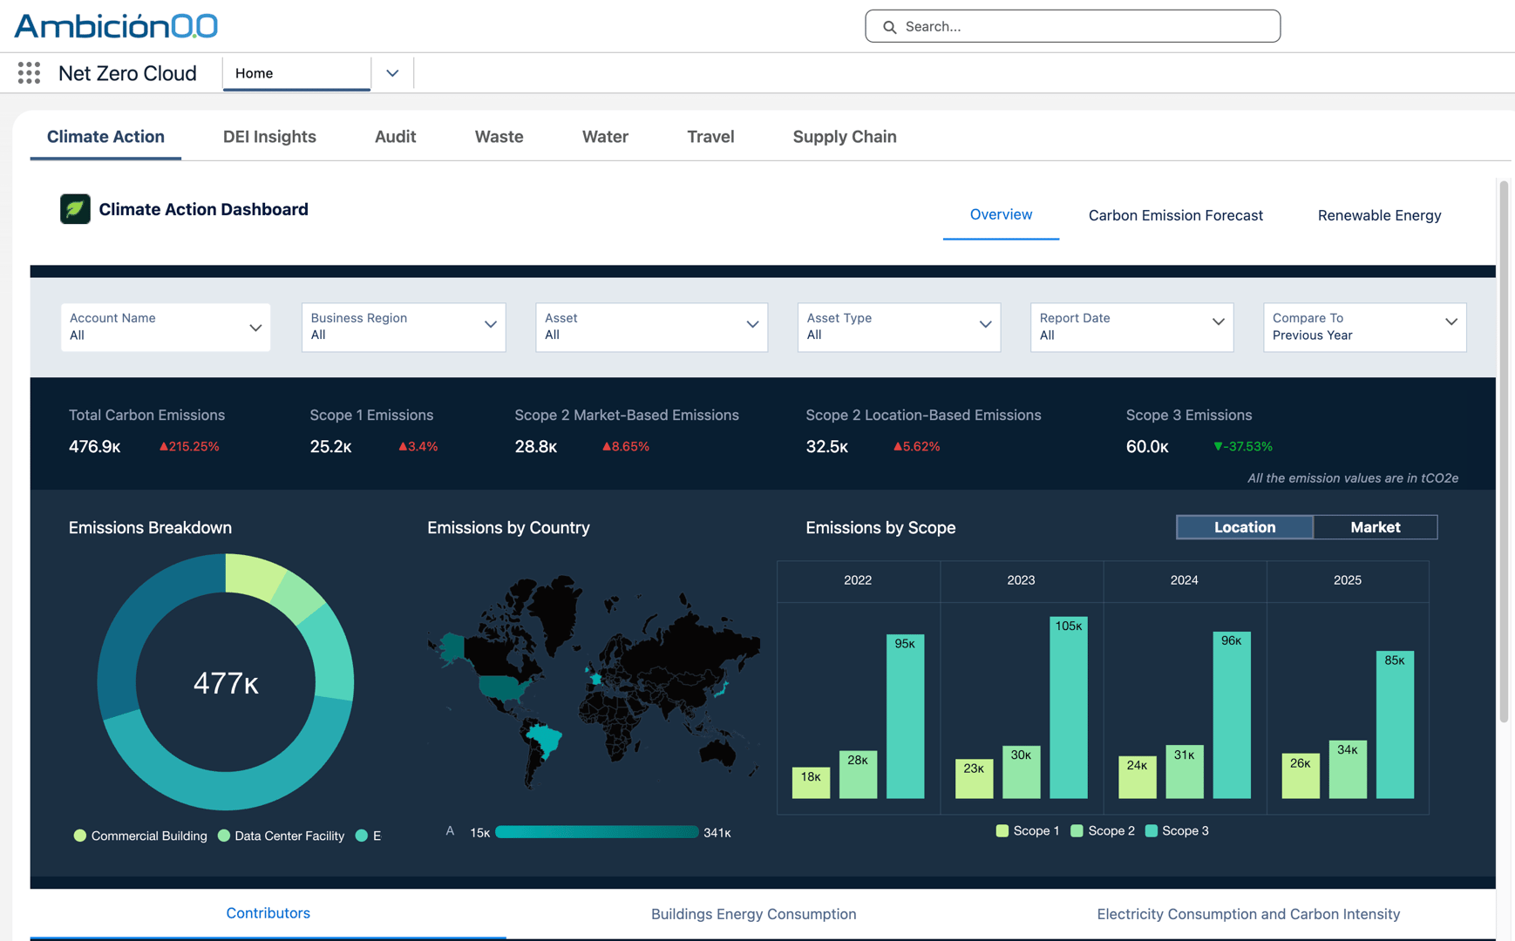Click the Scope 3 legend swatch
Screen dimensions: 1515x941
click(1152, 830)
